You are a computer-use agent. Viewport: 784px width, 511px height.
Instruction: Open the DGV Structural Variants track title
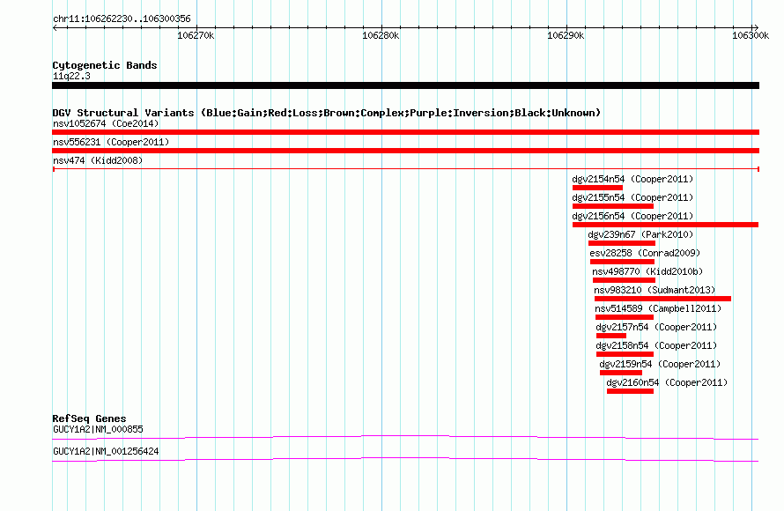tap(326, 113)
